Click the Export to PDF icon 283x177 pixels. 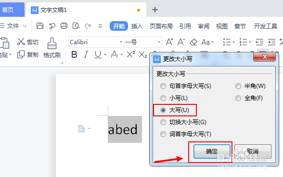click(52, 26)
